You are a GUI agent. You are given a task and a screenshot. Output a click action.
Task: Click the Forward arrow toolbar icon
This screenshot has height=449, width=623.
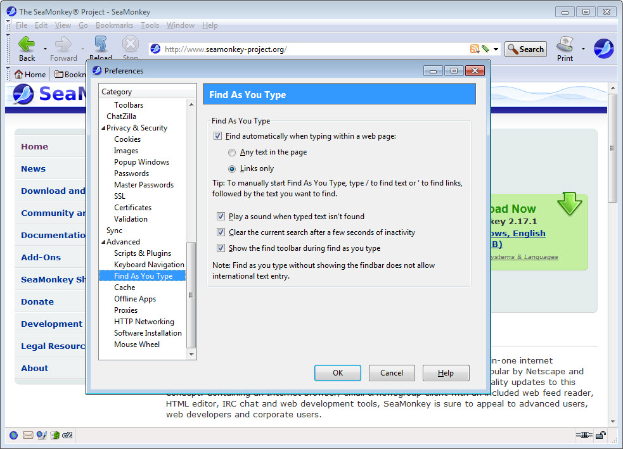pyautogui.click(x=63, y=44)
